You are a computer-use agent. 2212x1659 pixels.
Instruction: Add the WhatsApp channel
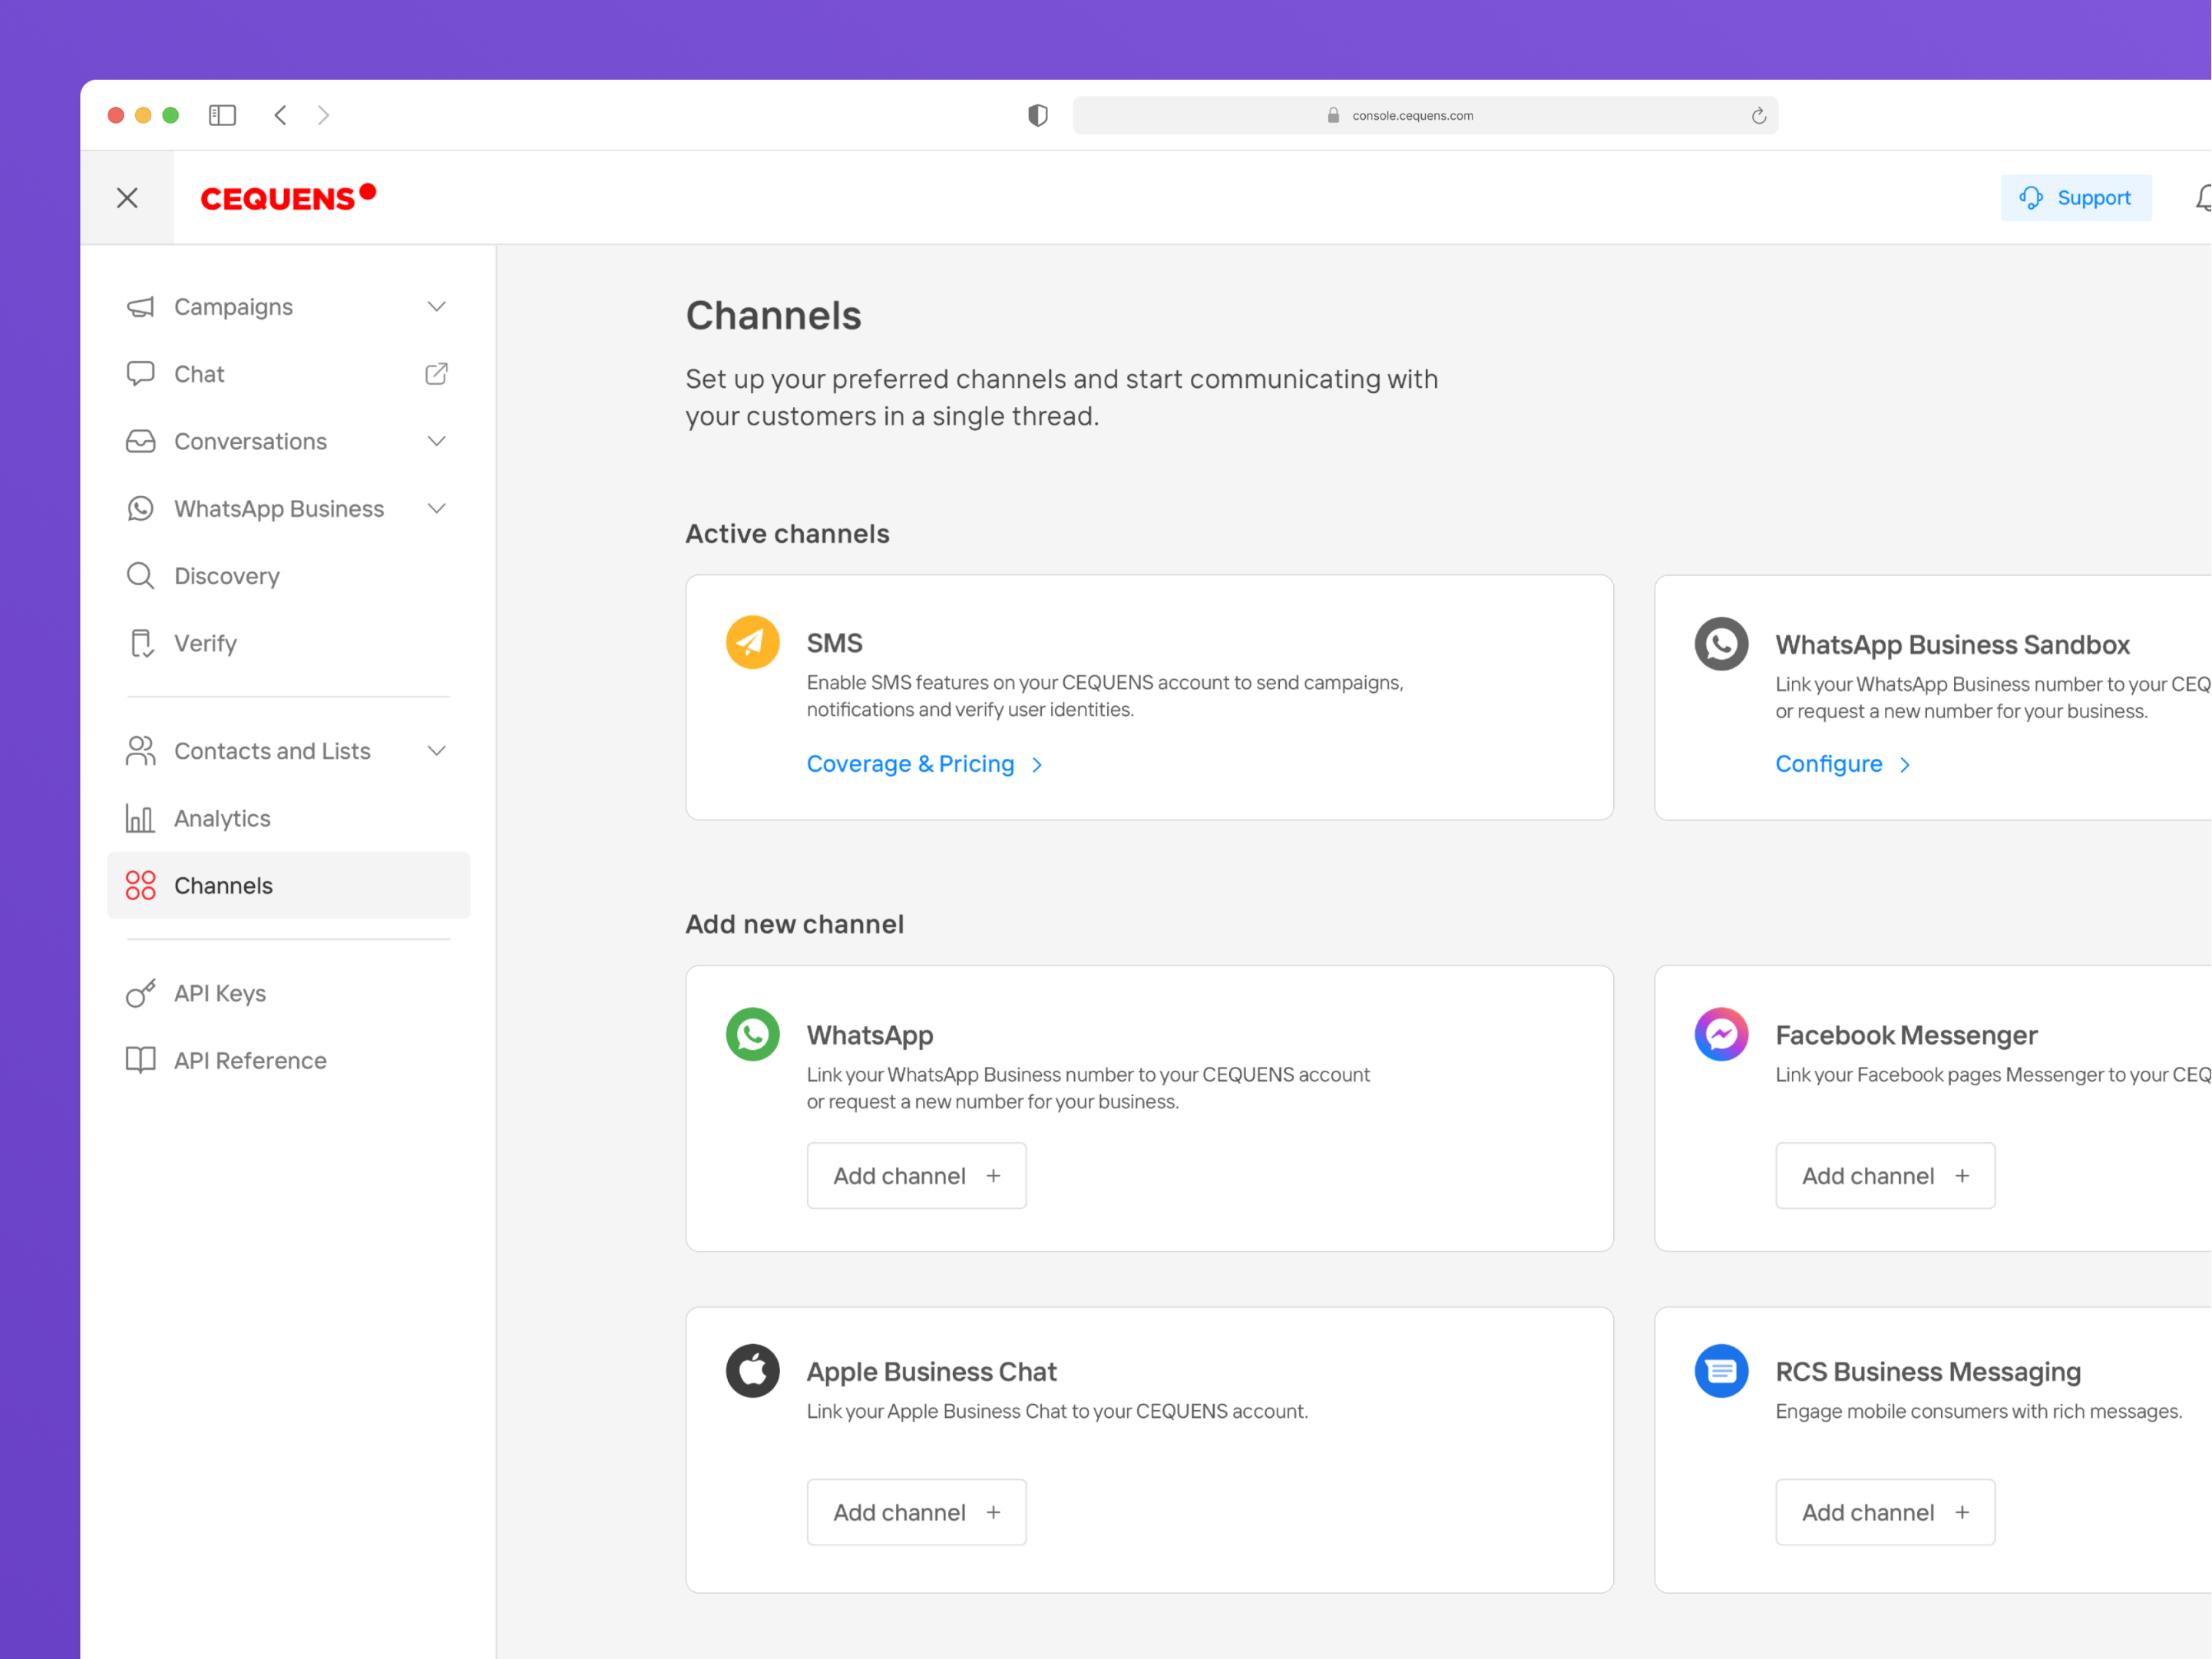pyautogui.click(x=917, y=1176)
